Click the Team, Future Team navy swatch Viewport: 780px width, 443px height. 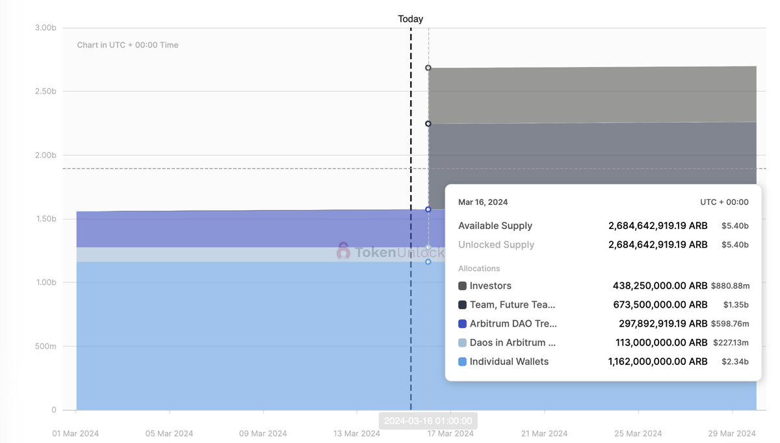tap(462, 304)
